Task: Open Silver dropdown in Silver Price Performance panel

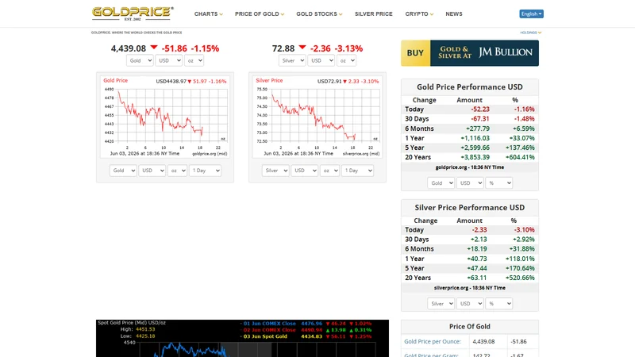Action: tap(441, 304)
